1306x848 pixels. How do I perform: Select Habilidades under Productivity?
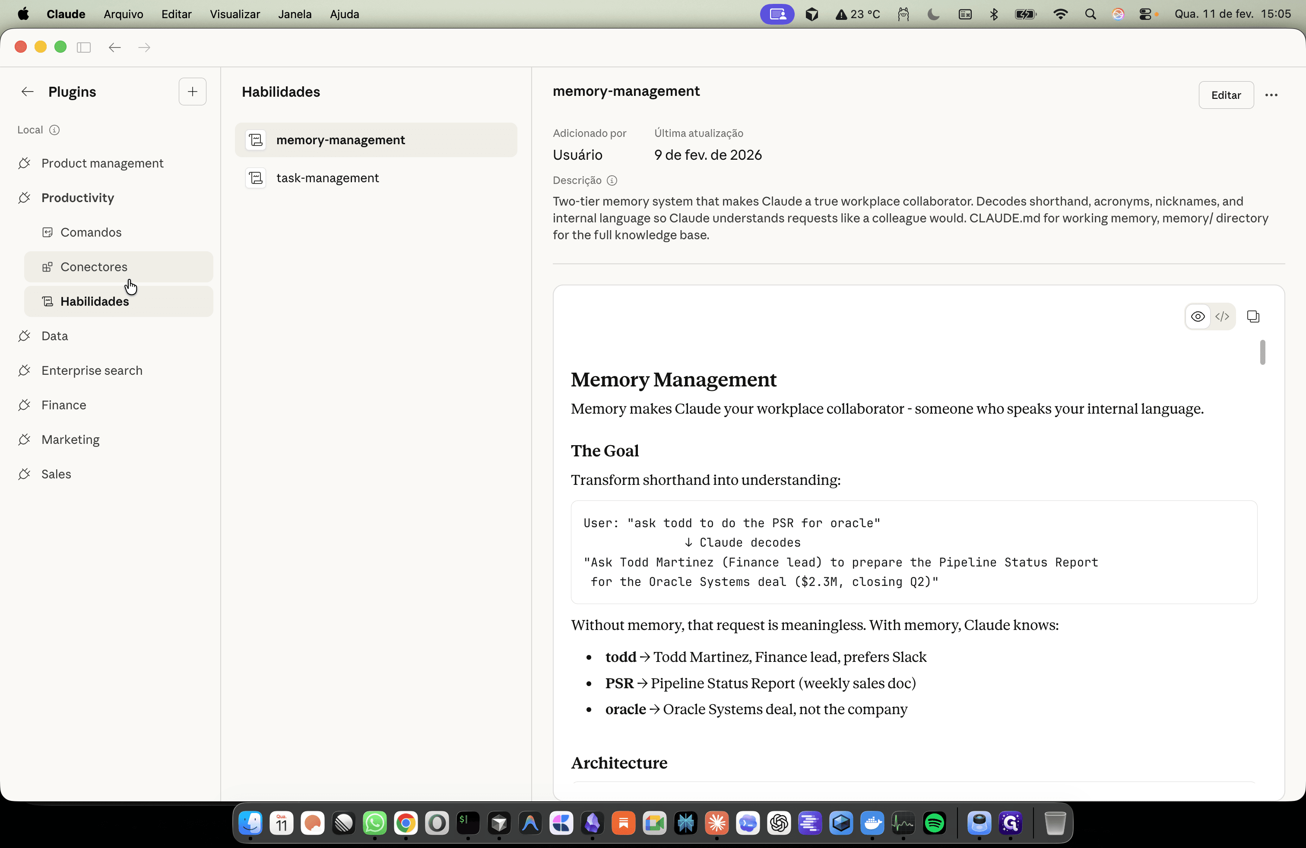pos(118,302)
